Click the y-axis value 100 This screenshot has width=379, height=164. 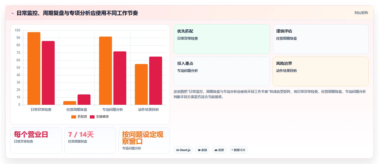(17, 30)
